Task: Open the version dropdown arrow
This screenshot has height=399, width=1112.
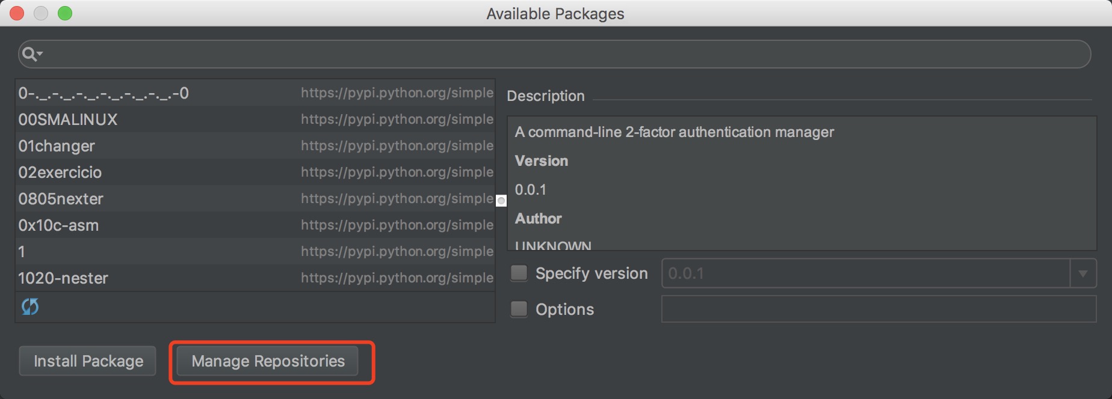Action: pos(1083,274)
